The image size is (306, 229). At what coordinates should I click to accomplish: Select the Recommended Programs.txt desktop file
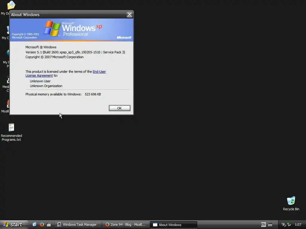[x=11, y=132]
